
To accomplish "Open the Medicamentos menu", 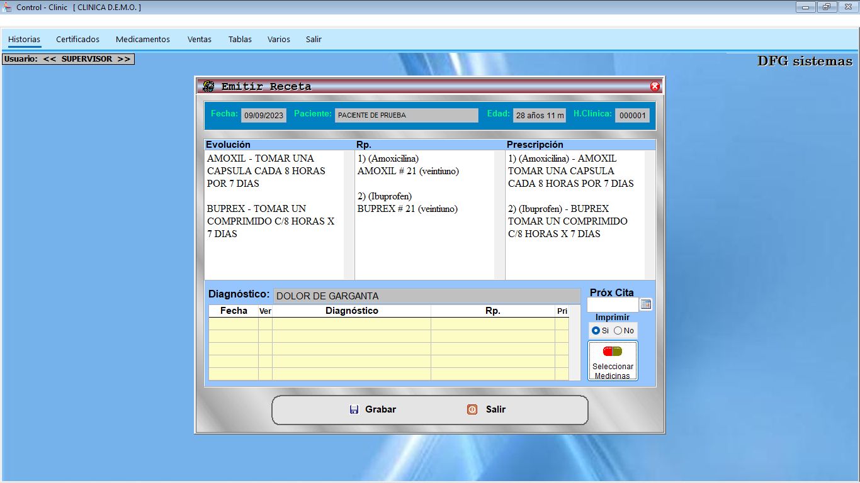I will [x=143, y=39].
